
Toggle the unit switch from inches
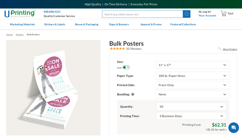(x=126, y=67)
